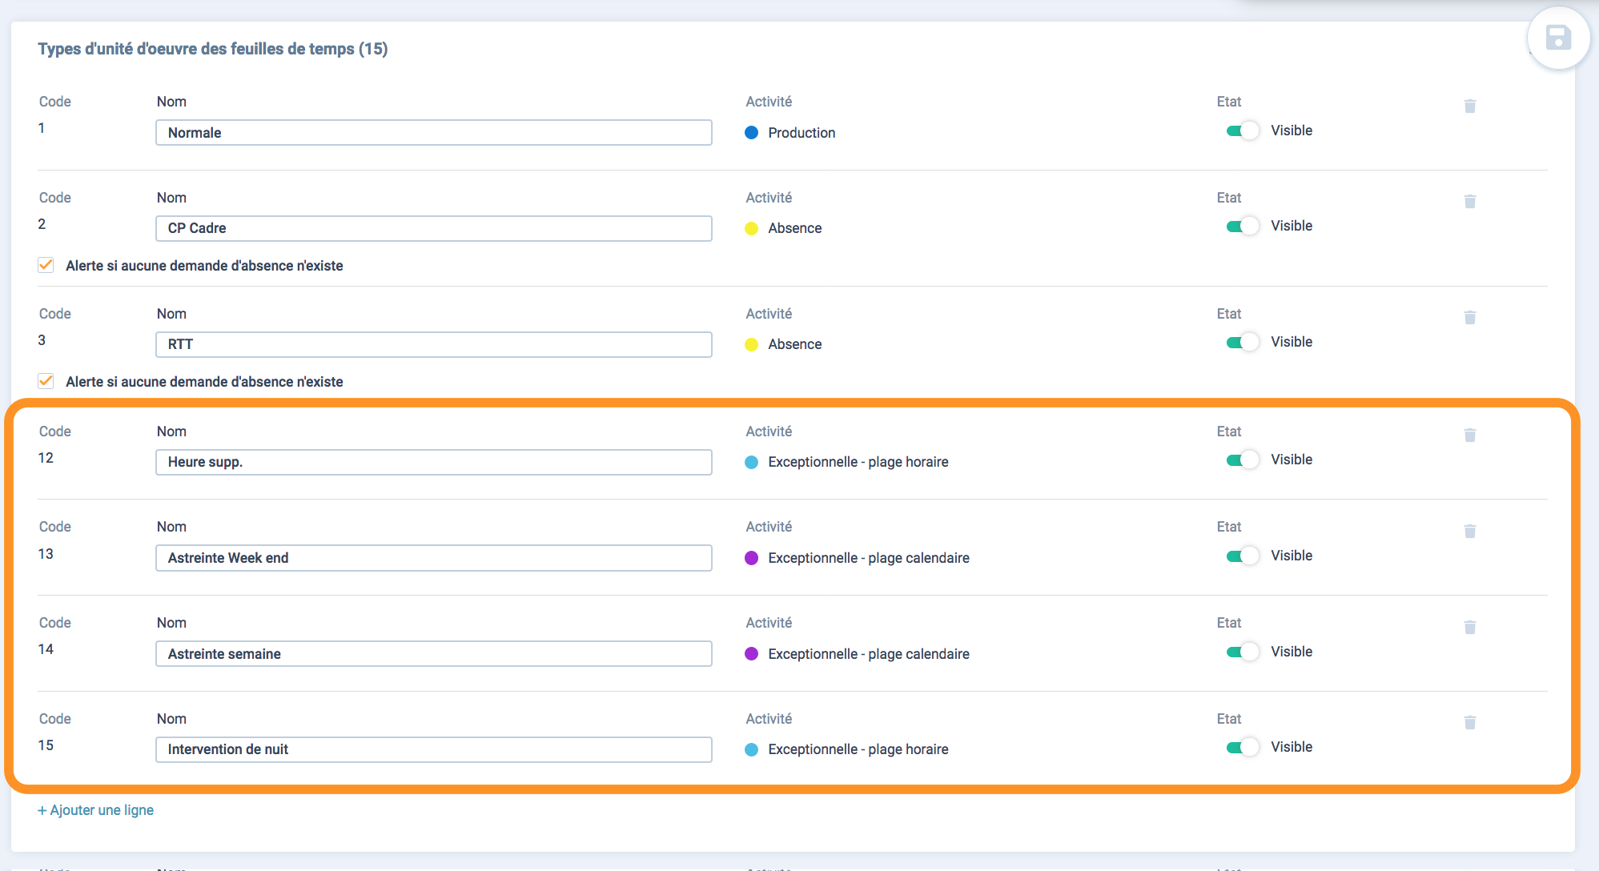Click '+ Ajouter une ligne' link
1599x871 pixels.
(96, 810)
